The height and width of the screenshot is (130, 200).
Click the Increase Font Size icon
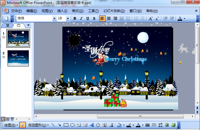pyautogui.click(x=150, y=18)
